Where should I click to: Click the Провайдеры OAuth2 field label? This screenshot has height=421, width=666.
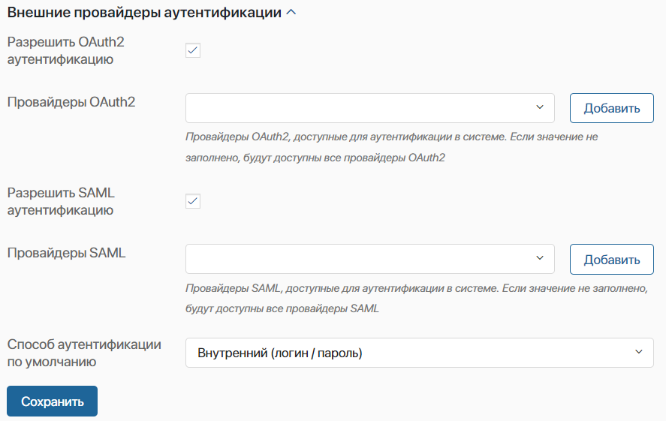point(71,102)
